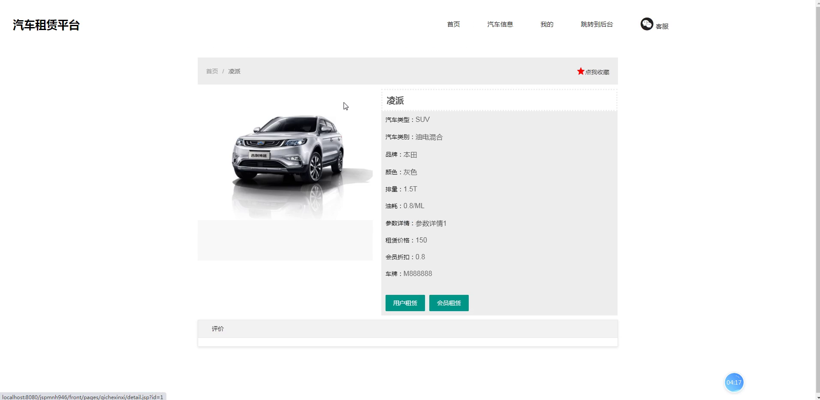Click the blue 04:17 timer bubble
The height and width of the screenshot is (400, 820).
point(734,382)
